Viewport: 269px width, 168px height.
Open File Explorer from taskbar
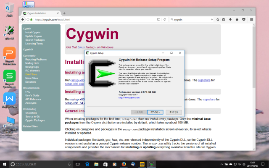(x=96, y=164)
